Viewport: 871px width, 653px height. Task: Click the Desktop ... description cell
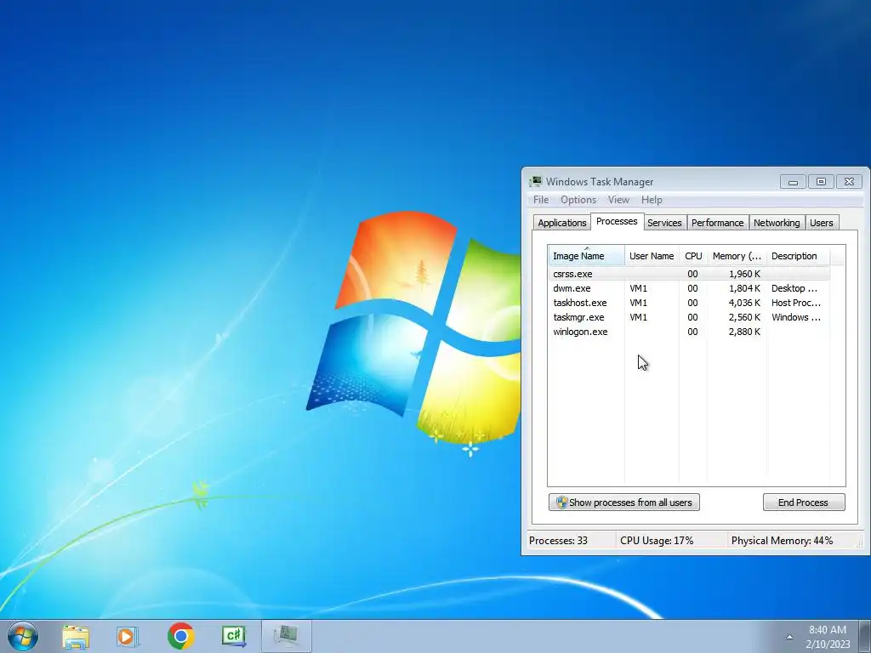point(794,288)
